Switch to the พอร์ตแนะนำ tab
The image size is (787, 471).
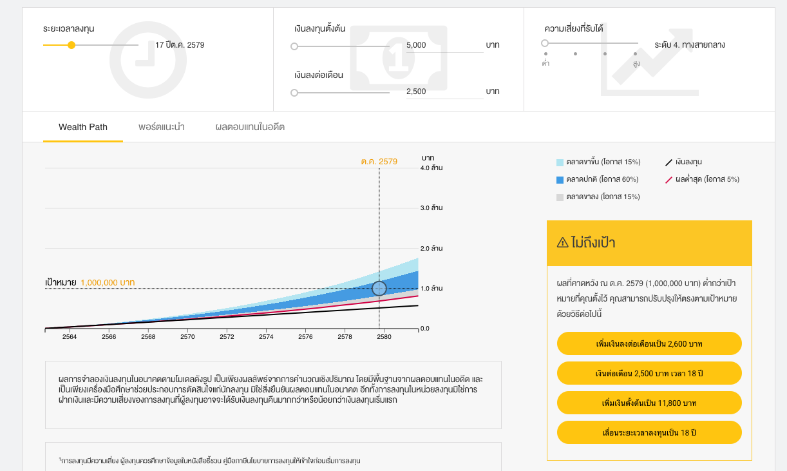[x=162, y=127]
